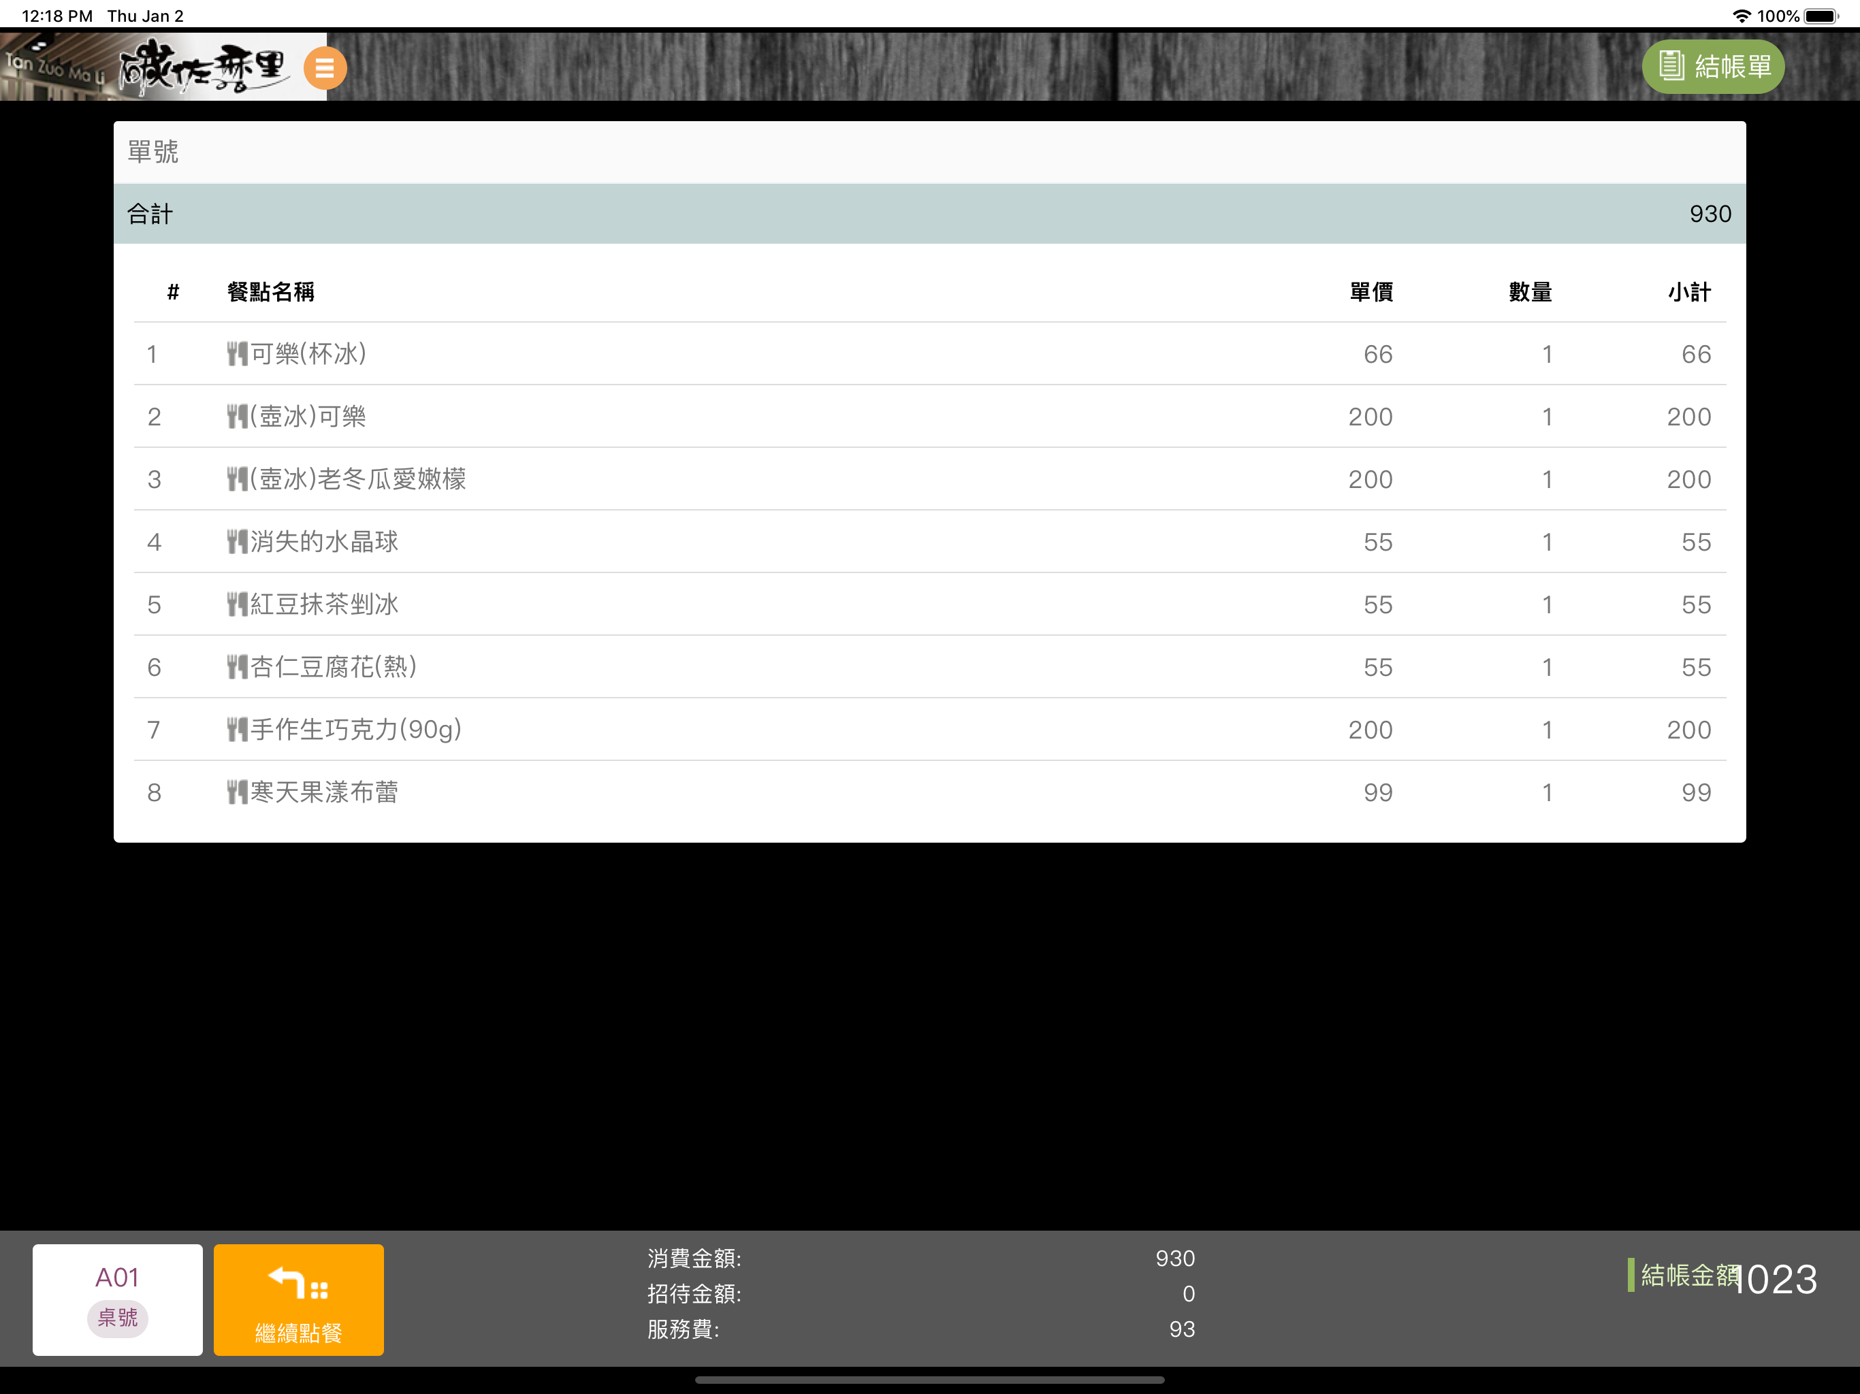Click the 結帳金額 label
This screenshot has height=1394, width=1860.
(1689, 1276)
